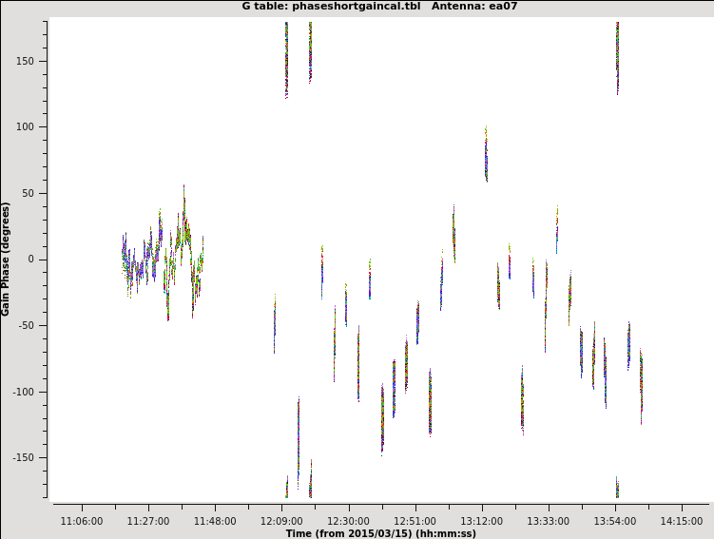Click the -100 gain phase tick label
The image size is (714, 539).
pos(25,392)
